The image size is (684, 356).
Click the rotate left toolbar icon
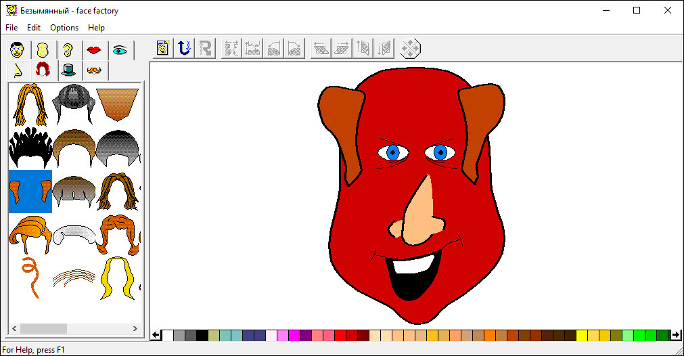coord(273,47)
